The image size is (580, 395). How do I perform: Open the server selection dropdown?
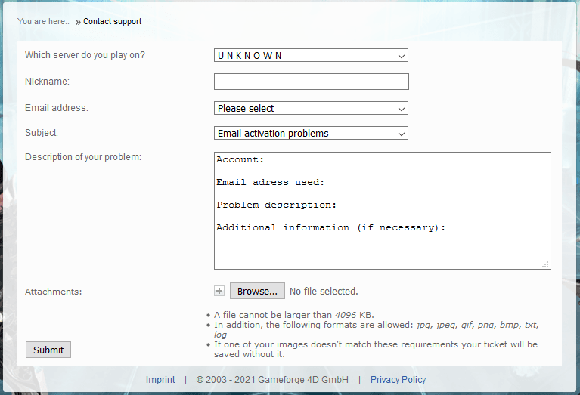311,56
